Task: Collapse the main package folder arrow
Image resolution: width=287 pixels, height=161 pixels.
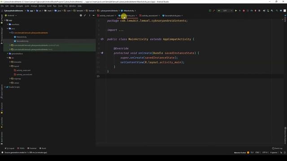Action: click(x=10, y=33)
